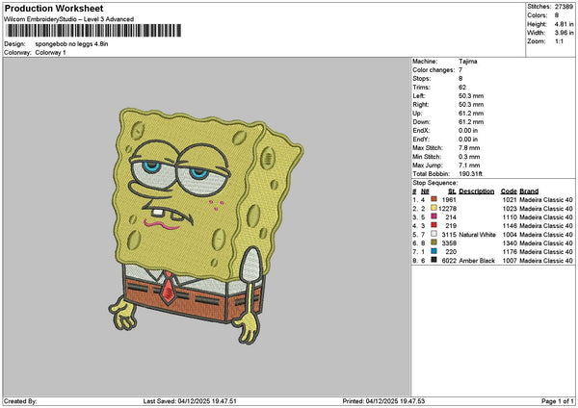This screenshot has width=578, height=408.
Task: Select the Machine value "Tajima"
Action: [468, 62]
